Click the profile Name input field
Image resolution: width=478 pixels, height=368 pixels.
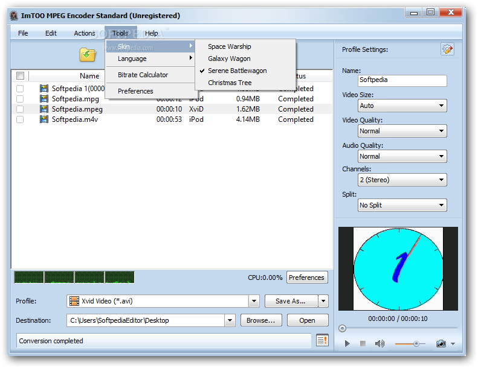tap(402, 80)
